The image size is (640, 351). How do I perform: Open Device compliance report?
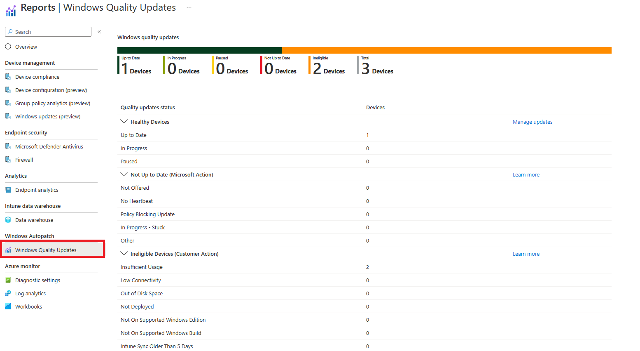tap(37, 77)
